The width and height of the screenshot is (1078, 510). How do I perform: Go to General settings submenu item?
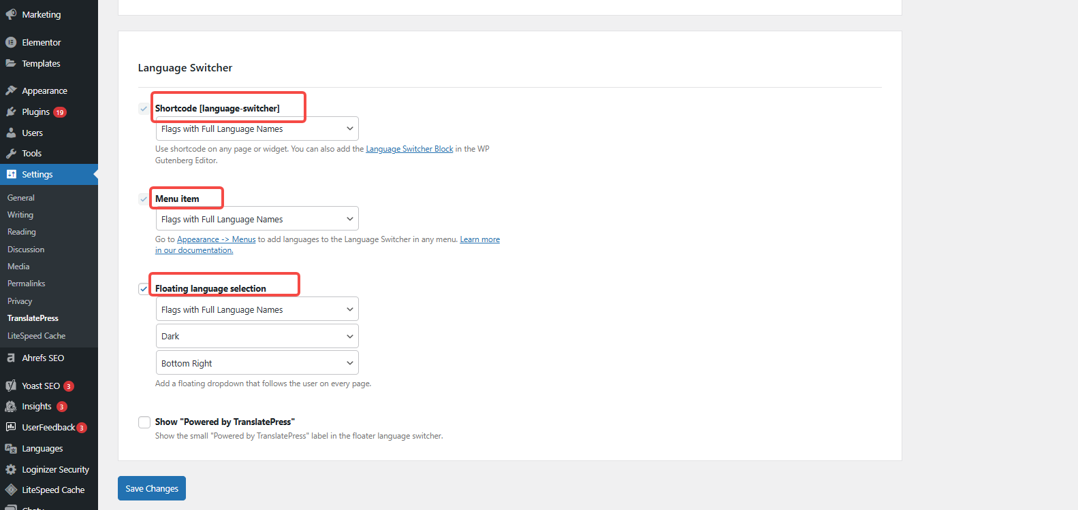(21, 198)
